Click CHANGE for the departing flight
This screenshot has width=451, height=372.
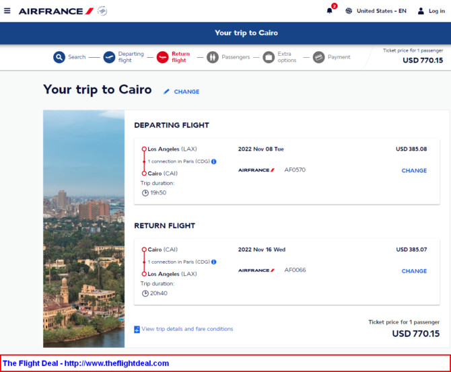[414, 170]
